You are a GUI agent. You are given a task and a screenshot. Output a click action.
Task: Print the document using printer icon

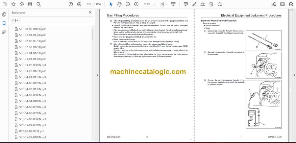click(x=30, y=4)
